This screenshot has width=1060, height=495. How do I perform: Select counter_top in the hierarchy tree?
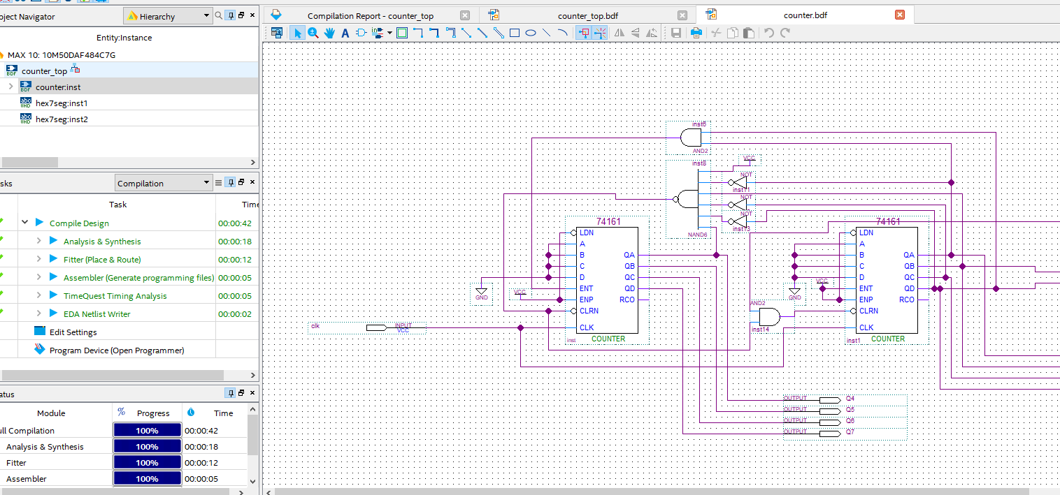pos(44,71)
